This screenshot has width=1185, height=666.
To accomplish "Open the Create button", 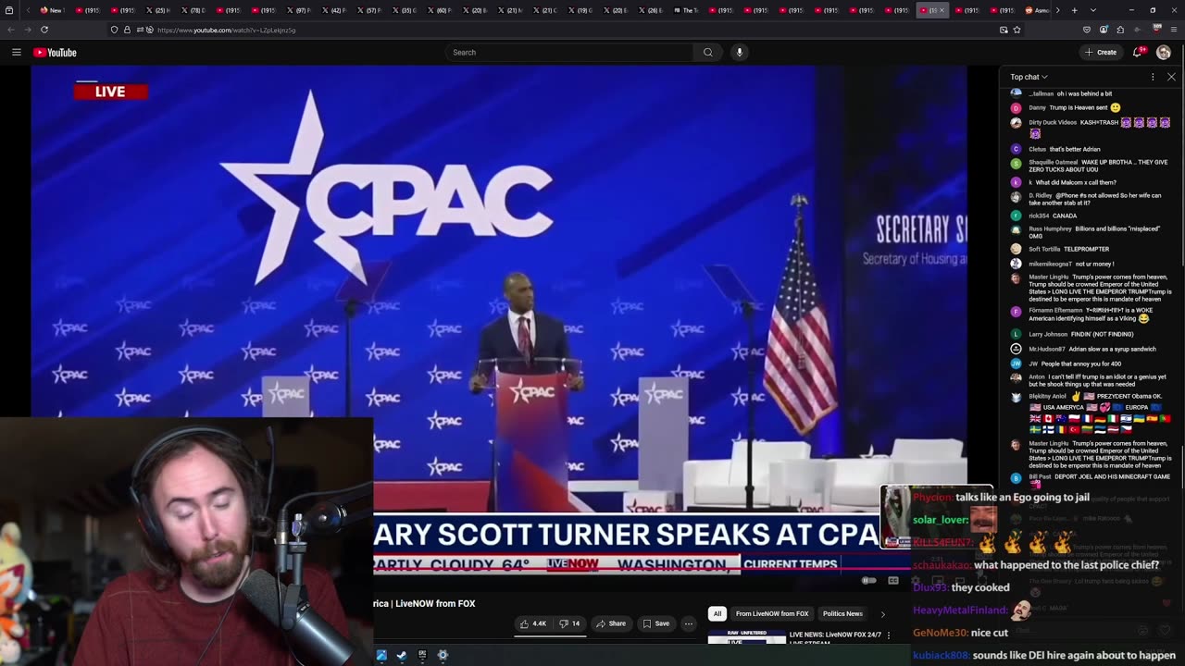I will click(x=1101, y=52).
